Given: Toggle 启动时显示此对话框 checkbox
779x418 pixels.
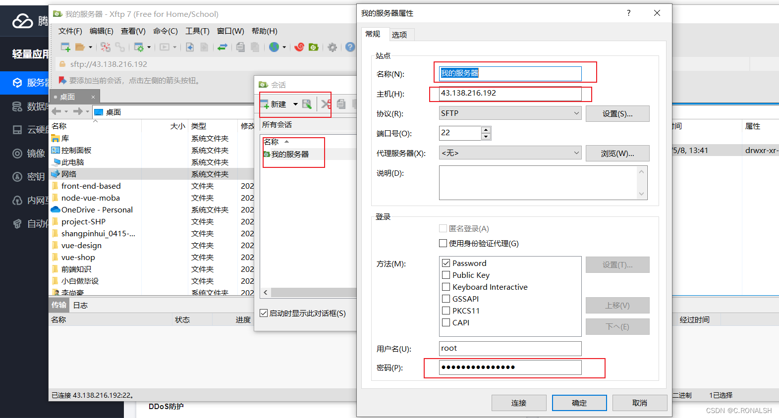Looking at the screenshot, I should 264,313.
